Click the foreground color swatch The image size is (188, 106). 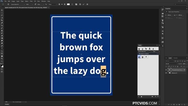(x=1, y=65)
